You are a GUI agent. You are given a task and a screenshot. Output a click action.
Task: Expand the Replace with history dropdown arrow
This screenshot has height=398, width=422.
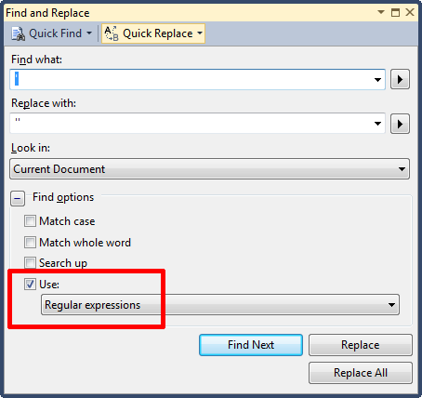pos(377,124)
